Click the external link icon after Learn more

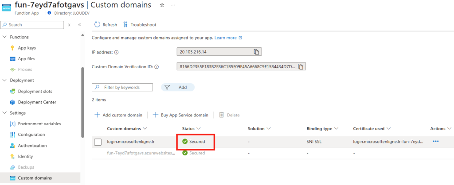240,38
